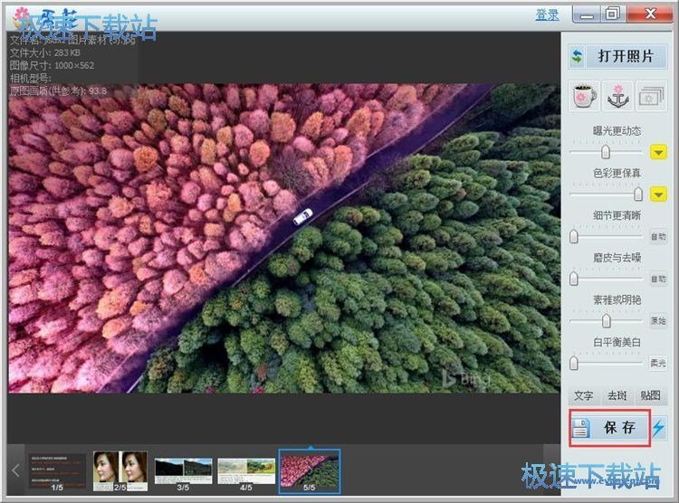
Task: Restore the window with the maximize icon
Action: 613,14
